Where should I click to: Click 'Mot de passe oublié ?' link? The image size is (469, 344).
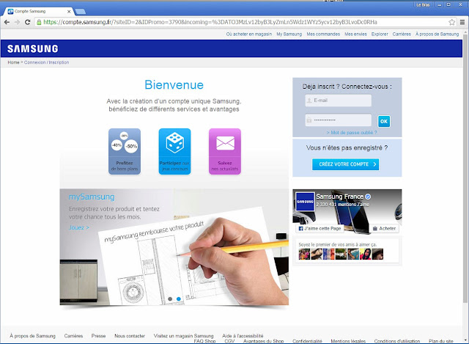pos(352,132)
